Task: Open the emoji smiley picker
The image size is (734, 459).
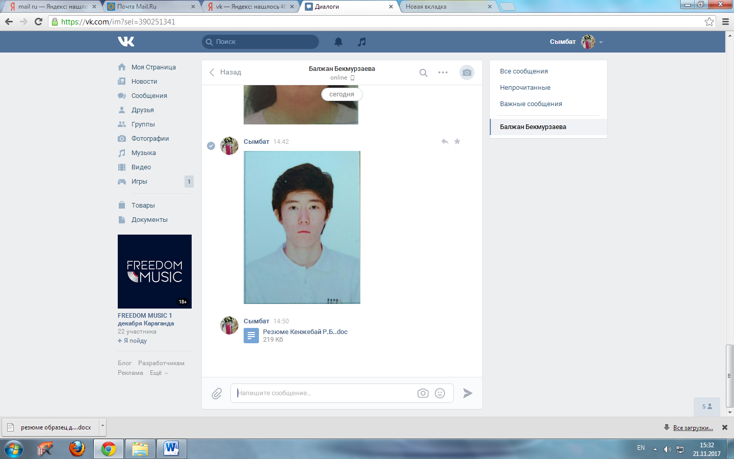Action: pyautogui.click(x=440, y=393)
